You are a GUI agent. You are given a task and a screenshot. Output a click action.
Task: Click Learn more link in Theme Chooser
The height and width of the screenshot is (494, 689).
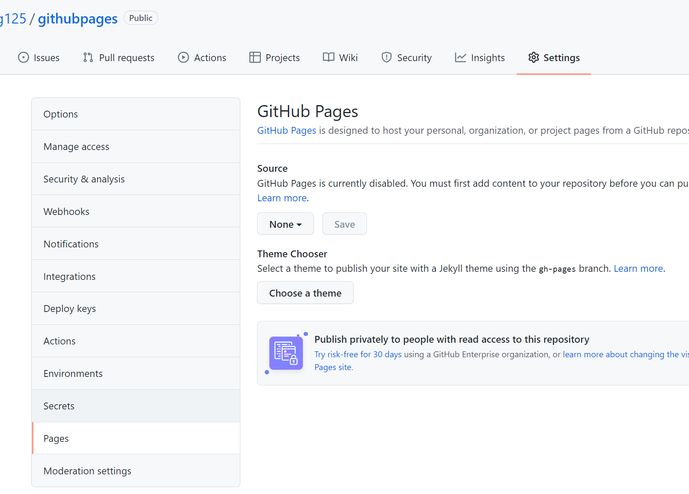pyautogui.click(x=638, y=268)
